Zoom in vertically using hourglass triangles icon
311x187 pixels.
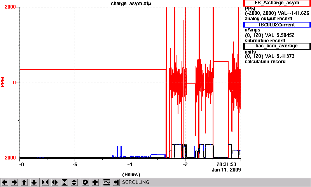[x=65, y=182]
